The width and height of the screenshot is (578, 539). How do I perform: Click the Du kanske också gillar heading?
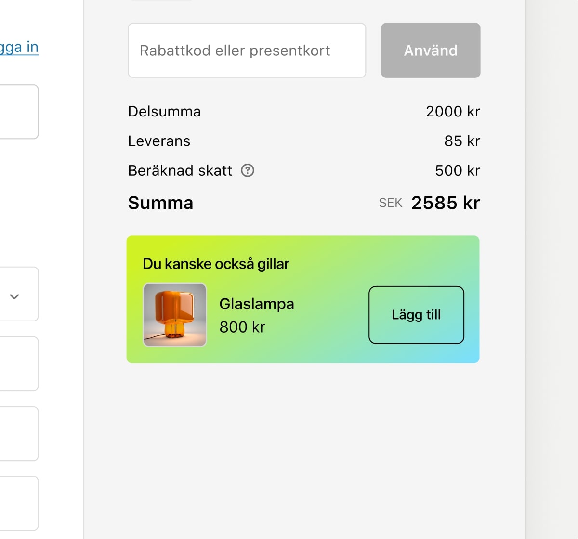click(216, 264)
